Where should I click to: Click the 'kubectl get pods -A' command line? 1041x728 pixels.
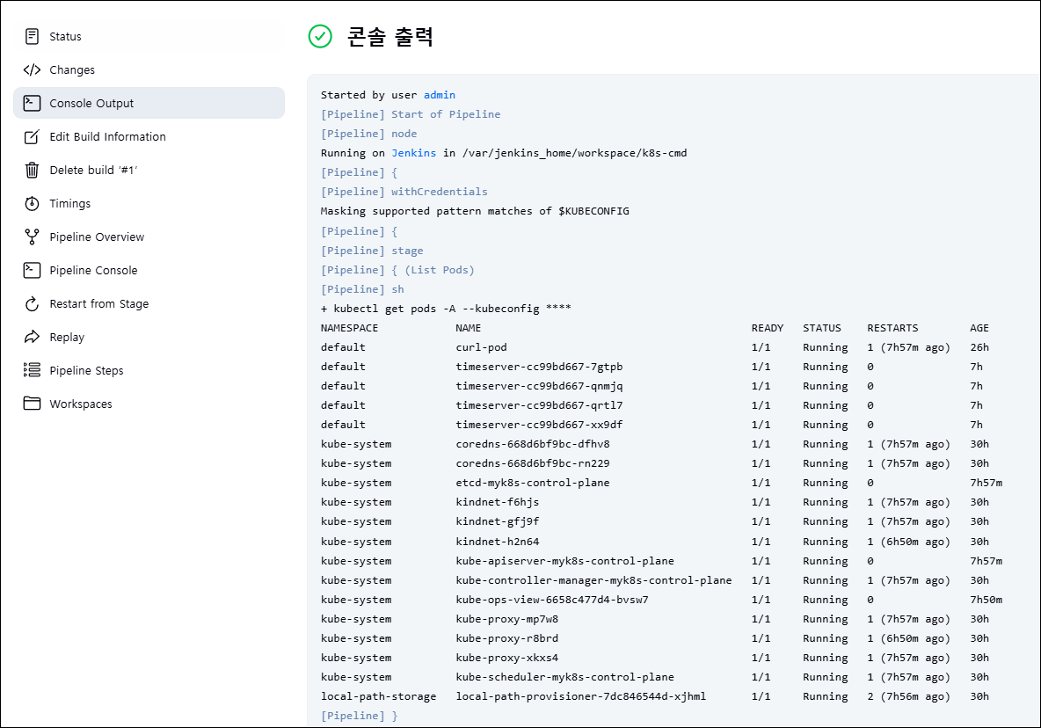(446, 308)
